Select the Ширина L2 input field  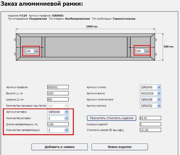pyautogui.click(x=58, y=99)
